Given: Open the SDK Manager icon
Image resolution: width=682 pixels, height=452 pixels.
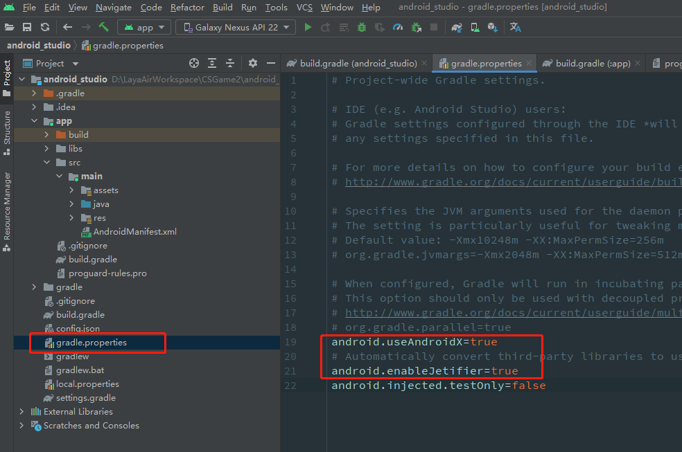Looking at the screenshot, I should 492,28.
